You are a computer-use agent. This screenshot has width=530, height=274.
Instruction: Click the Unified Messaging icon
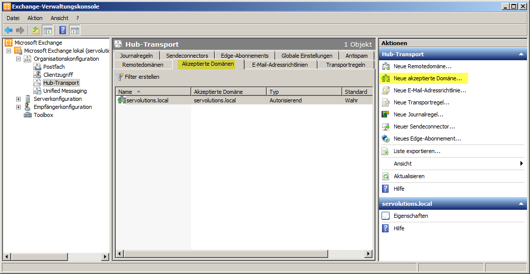pyautogui.click(x=37, y=91)
